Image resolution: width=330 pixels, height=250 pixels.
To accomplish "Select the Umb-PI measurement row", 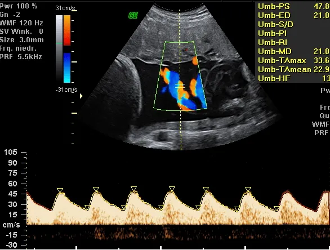I will pos(293,33).
